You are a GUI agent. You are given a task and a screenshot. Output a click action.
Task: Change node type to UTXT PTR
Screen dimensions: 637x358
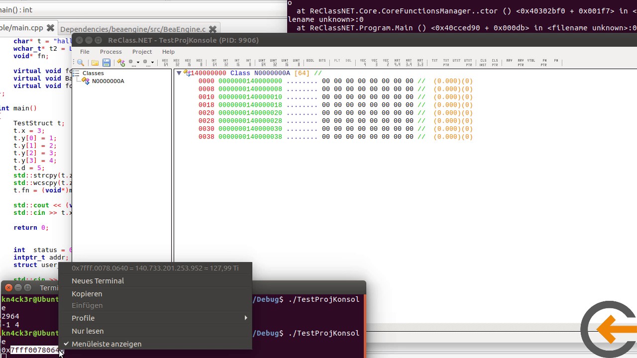(468, 63)
